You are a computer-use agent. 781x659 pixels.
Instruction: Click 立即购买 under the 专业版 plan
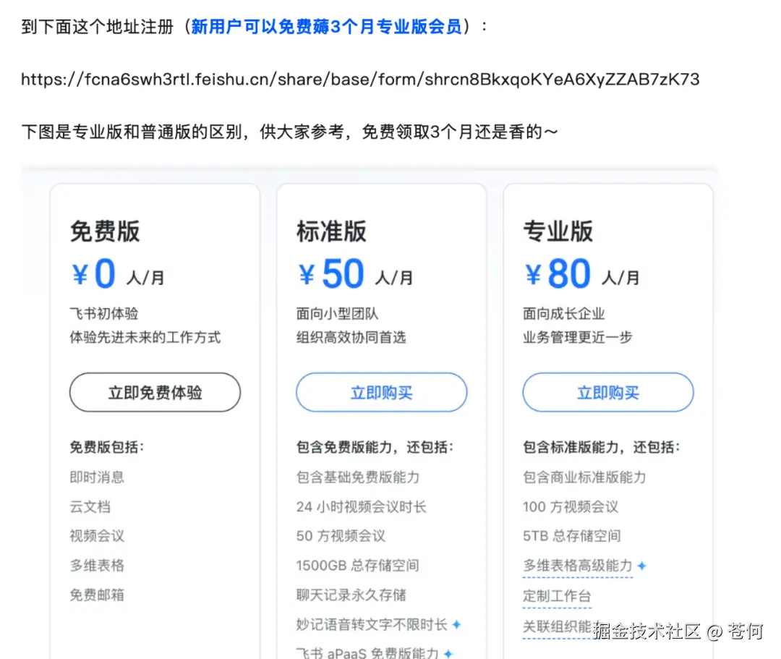coord(607,392)
